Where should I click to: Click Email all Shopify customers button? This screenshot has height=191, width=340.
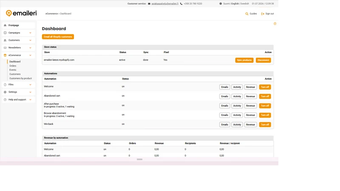pyautogui.click(x=58, y=37)
